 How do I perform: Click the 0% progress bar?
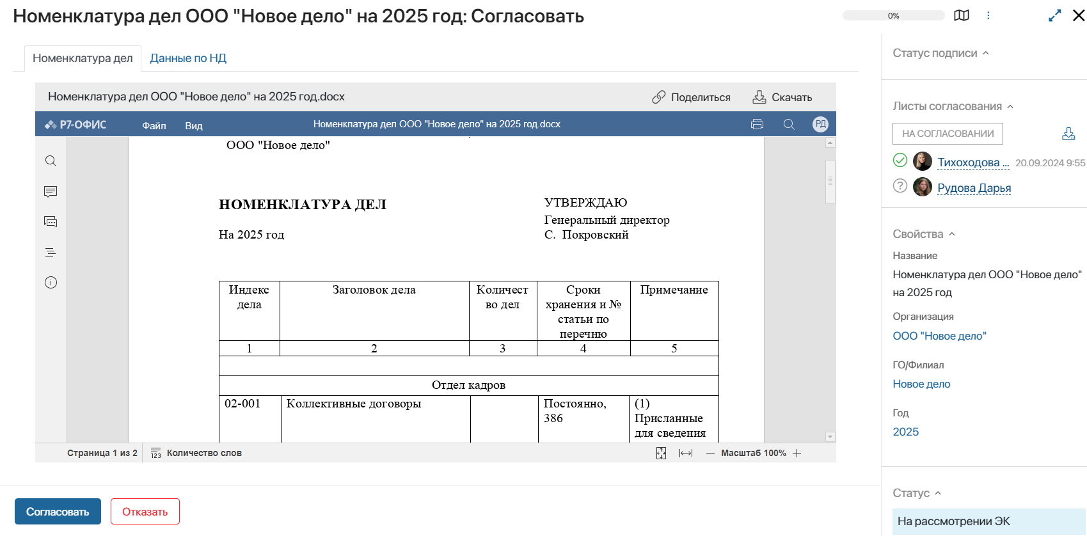[x=893, y=15]
